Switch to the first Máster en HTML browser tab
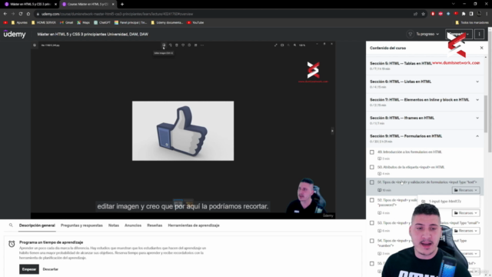492x277 pixels. pos(30,5)
